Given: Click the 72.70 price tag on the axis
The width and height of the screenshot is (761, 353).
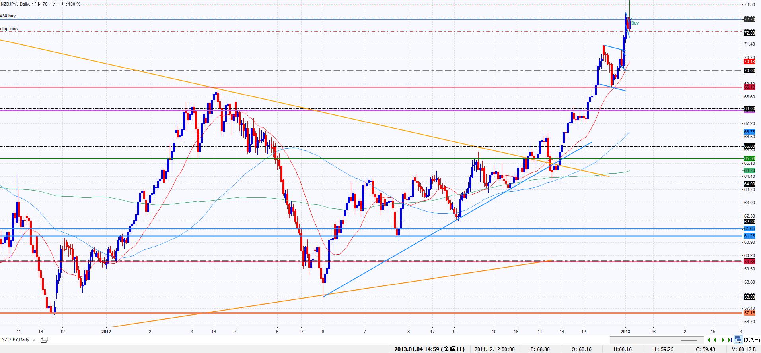Looking at the screenshot, I should tap(749, 19).
